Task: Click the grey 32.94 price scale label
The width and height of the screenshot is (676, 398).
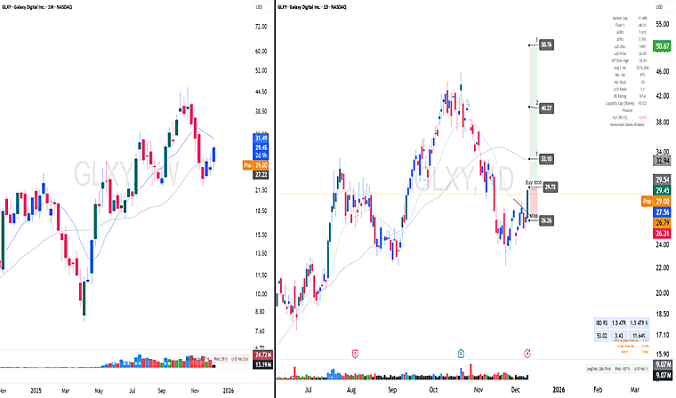Action: pos(662,161)
